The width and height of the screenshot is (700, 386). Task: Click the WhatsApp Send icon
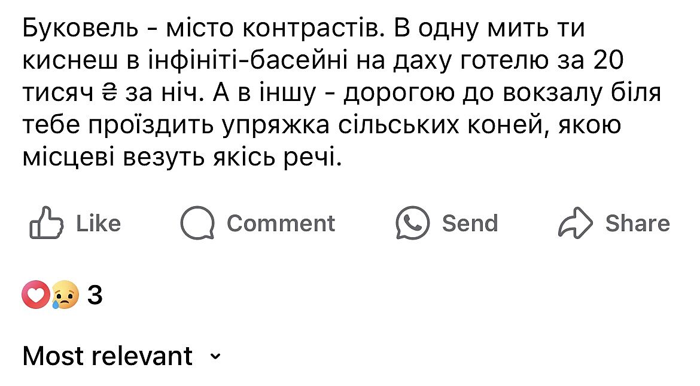tap(413, 223)
